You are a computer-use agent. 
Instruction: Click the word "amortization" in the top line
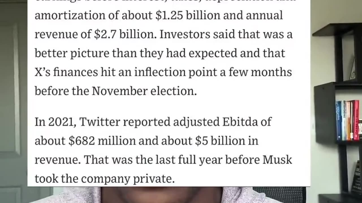76,16
